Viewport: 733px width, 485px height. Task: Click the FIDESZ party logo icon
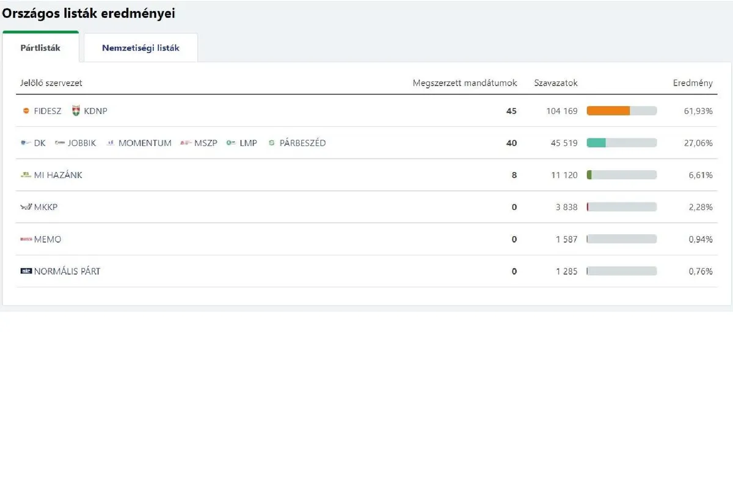(26, 111)
